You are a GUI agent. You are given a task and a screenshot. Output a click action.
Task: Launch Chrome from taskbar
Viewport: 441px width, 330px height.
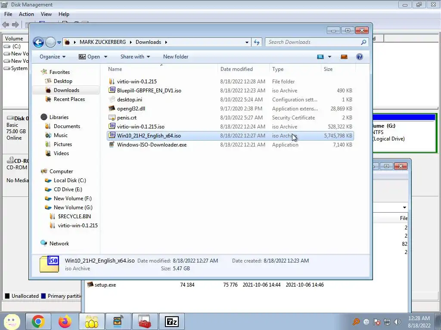click(38, 321)
